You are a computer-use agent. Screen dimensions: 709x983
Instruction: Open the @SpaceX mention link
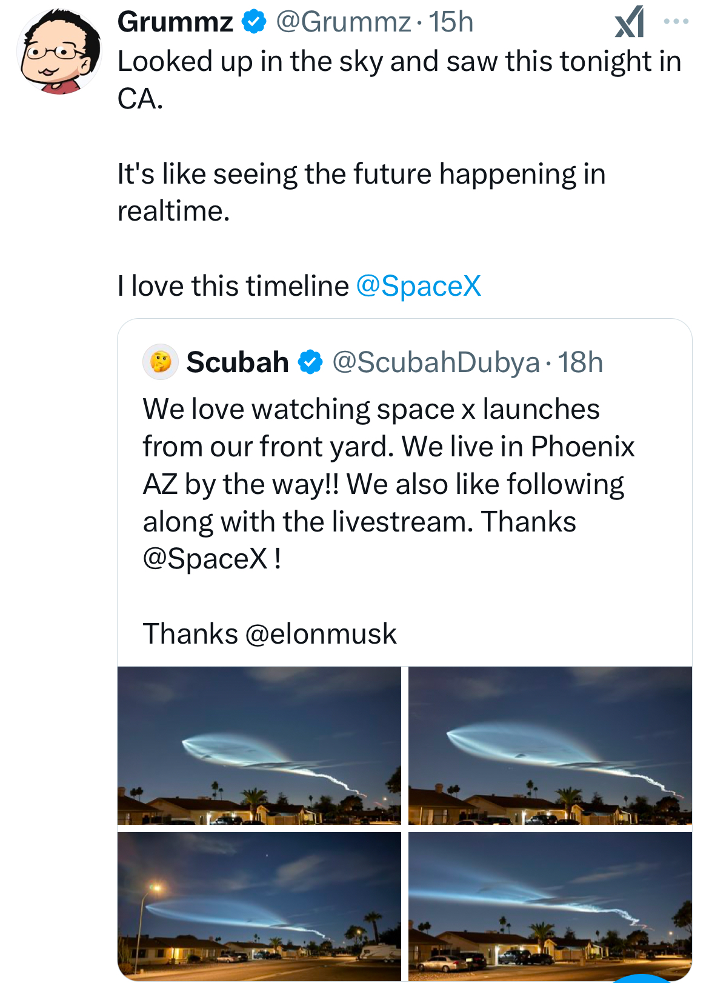(x=419, y=286)
